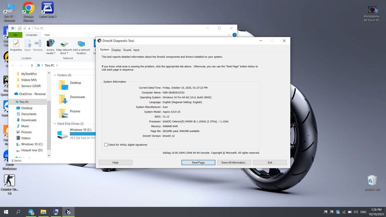Click Add a network location icon
This screenshot has width=386, height=217.
[81, 47]
